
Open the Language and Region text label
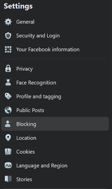pos(42,166)
